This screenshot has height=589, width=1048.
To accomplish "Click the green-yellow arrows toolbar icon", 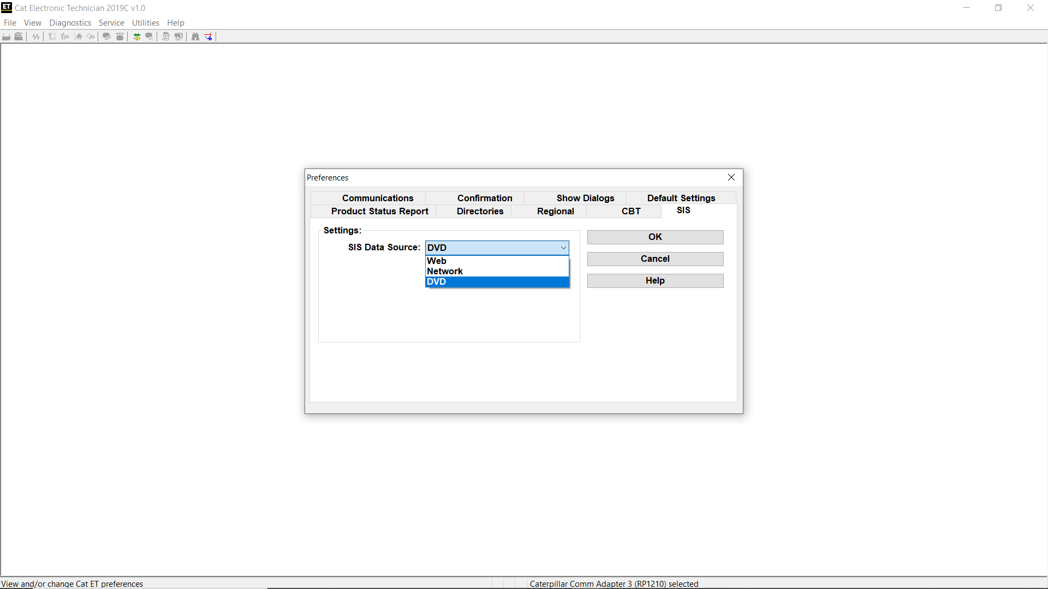I will tap(137, 37).
